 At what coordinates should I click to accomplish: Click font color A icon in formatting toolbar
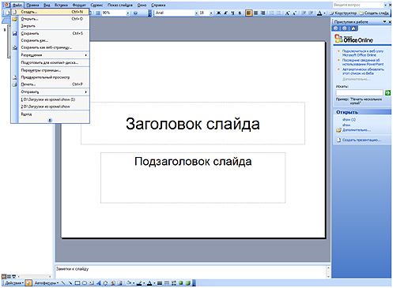point(319,13)
